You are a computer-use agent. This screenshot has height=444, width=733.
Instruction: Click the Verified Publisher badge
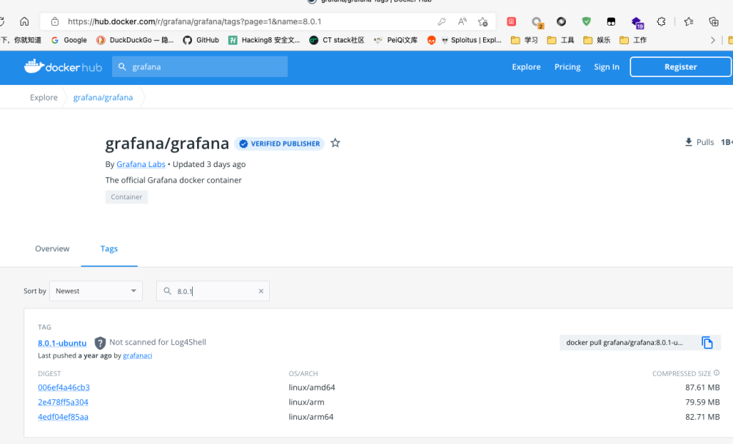point(279,144)
